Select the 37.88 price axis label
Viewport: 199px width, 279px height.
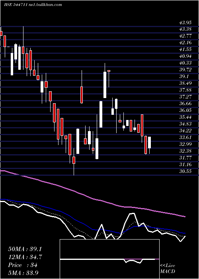[x=185, y=90]
